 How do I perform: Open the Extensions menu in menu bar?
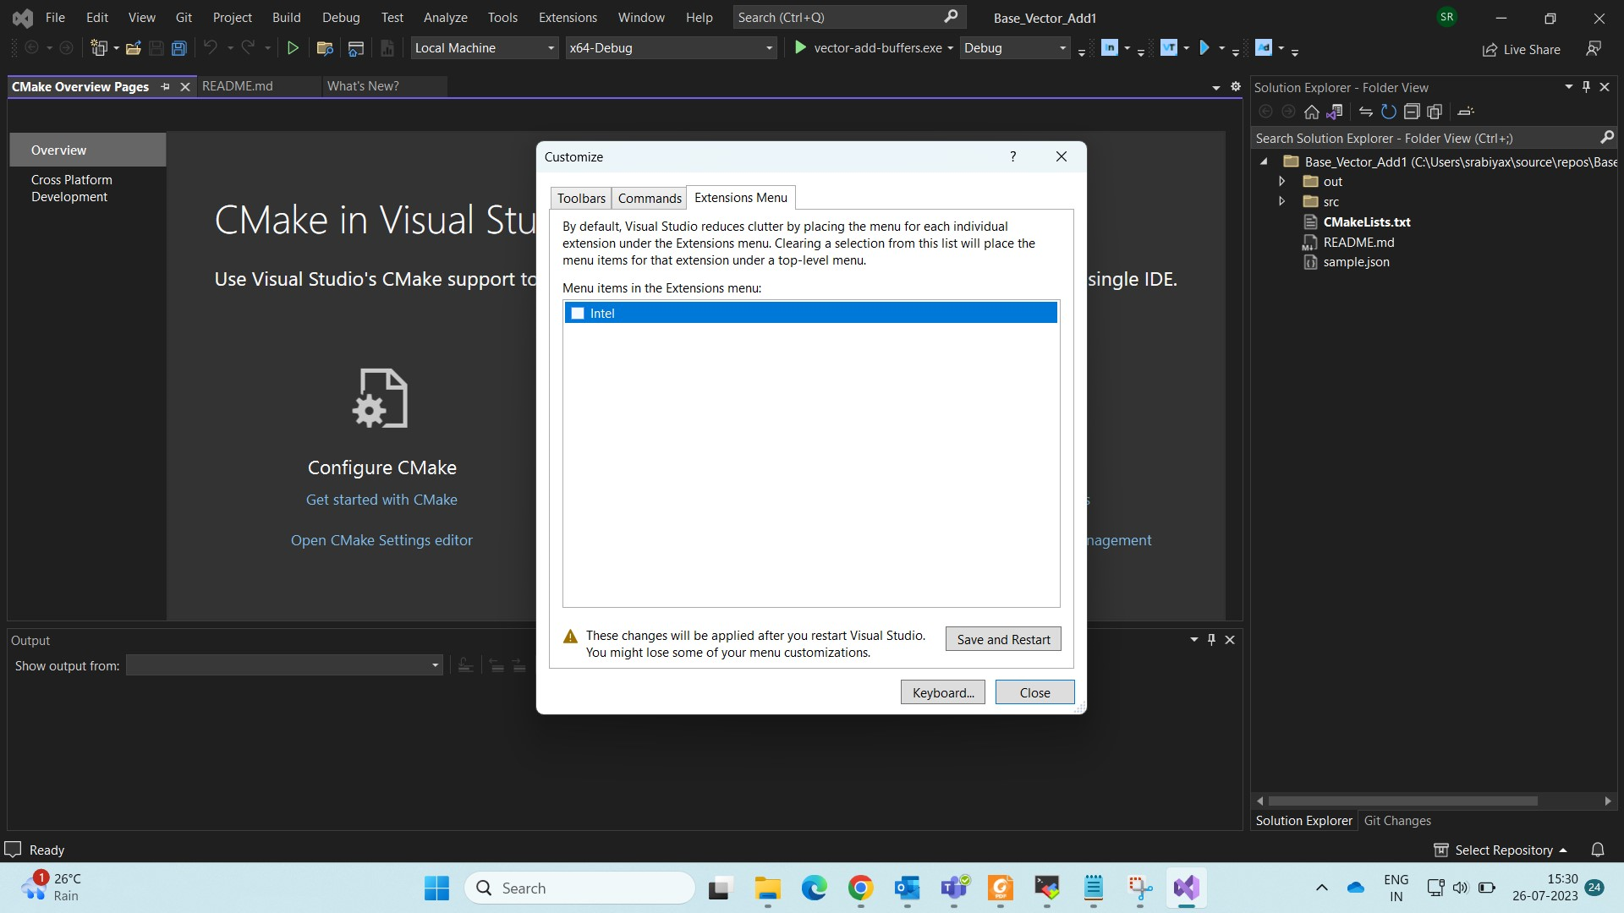pyautogui.click(x=568, y=17)
